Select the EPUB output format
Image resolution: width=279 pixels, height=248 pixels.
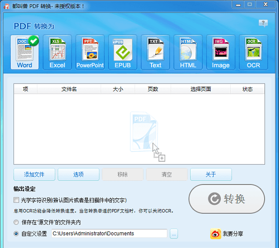[123, 52]
